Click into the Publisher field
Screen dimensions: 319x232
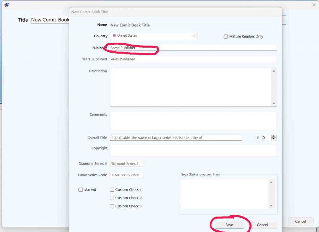193,48
